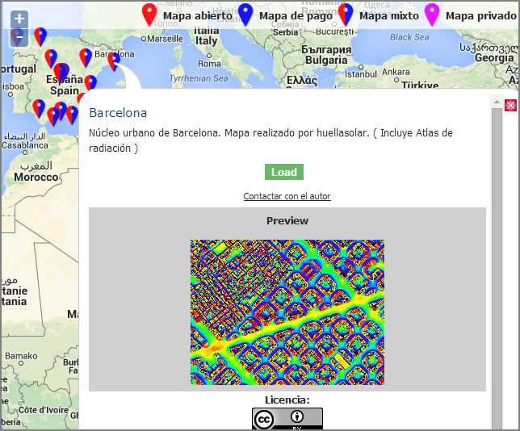
Task: Click the Mapa abierto legend label
Action: (x=197, y=15)
